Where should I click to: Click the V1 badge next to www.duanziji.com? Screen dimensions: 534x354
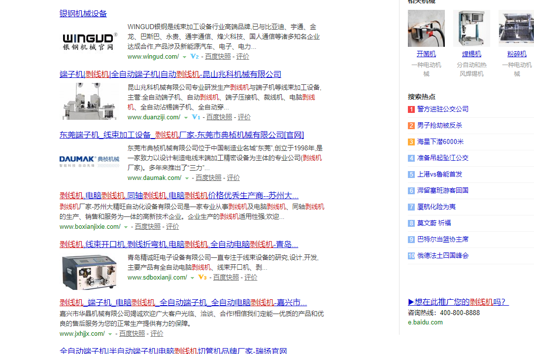[196, 117]
